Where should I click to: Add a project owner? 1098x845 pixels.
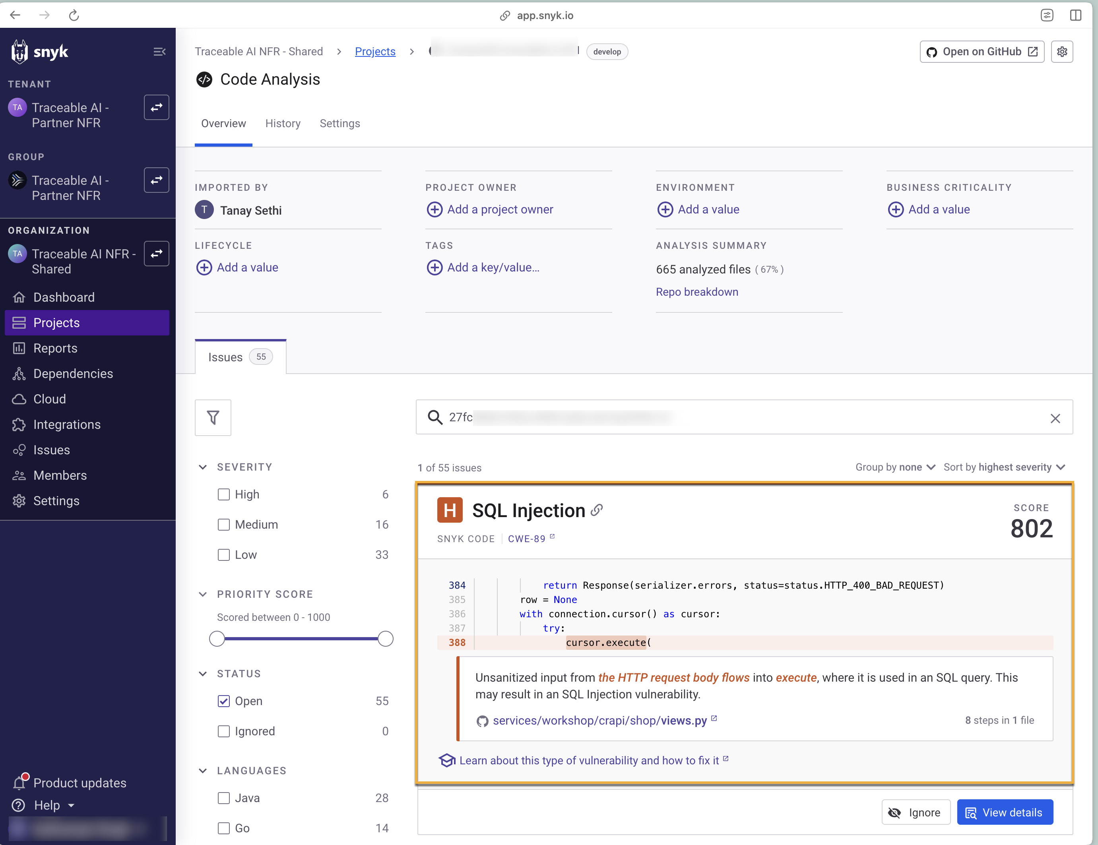pyautogui.click(x=490, y=209)
